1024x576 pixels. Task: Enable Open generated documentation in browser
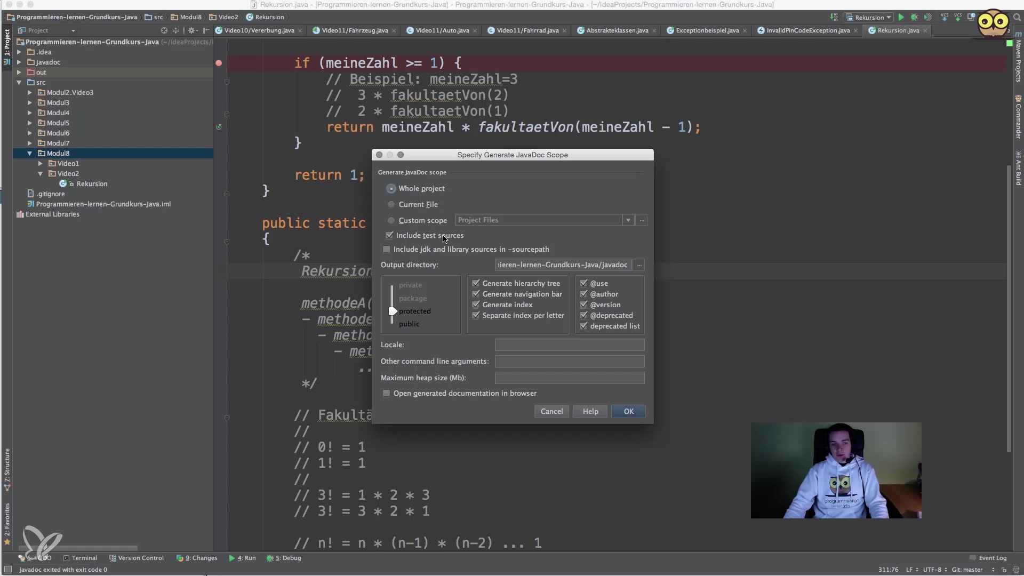[387, 394]
